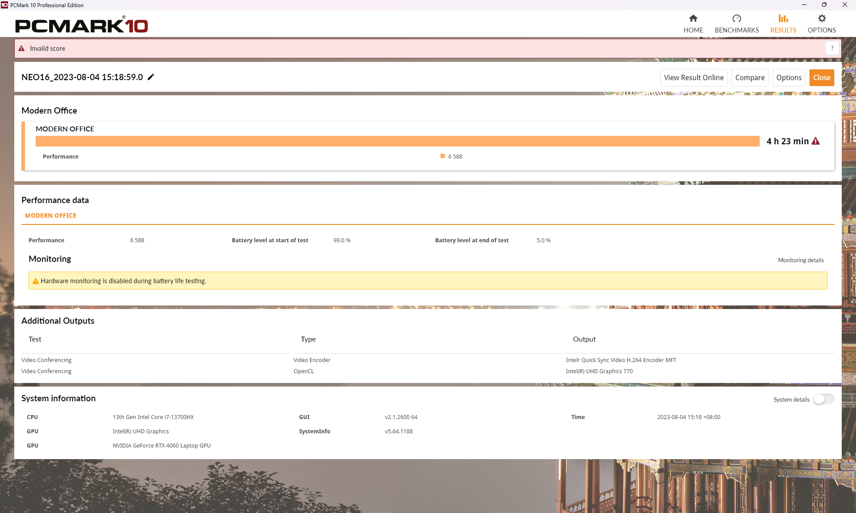Click the Invalid score alert text

click(47, 49)
